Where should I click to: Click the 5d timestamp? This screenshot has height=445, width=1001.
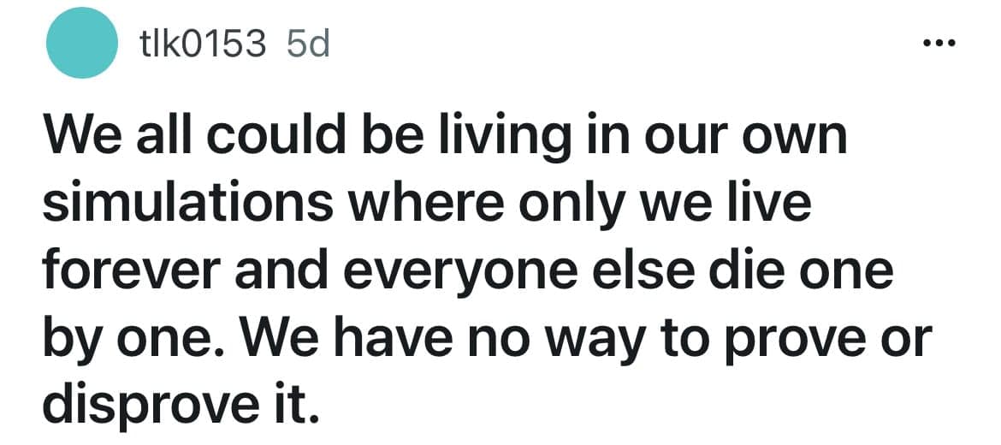click(307, 44)
